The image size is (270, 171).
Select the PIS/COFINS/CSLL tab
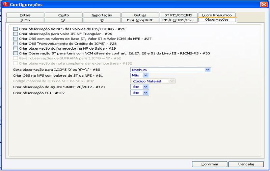click(x=179, y=20)
